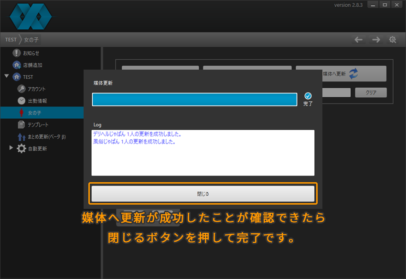Open アカウント in the sidebar

point(36,89)
